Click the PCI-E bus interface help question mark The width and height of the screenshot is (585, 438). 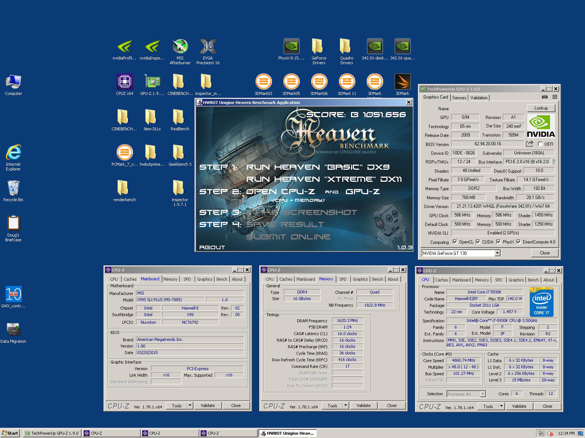pos(553,162)
